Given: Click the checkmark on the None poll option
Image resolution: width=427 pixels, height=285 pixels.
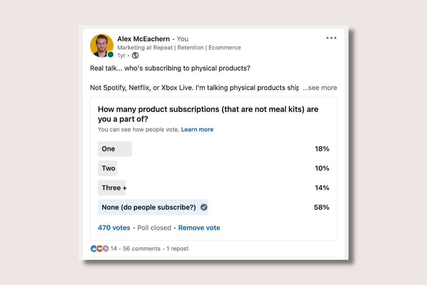Looking at the screenshot, I should tap(204, 207).
